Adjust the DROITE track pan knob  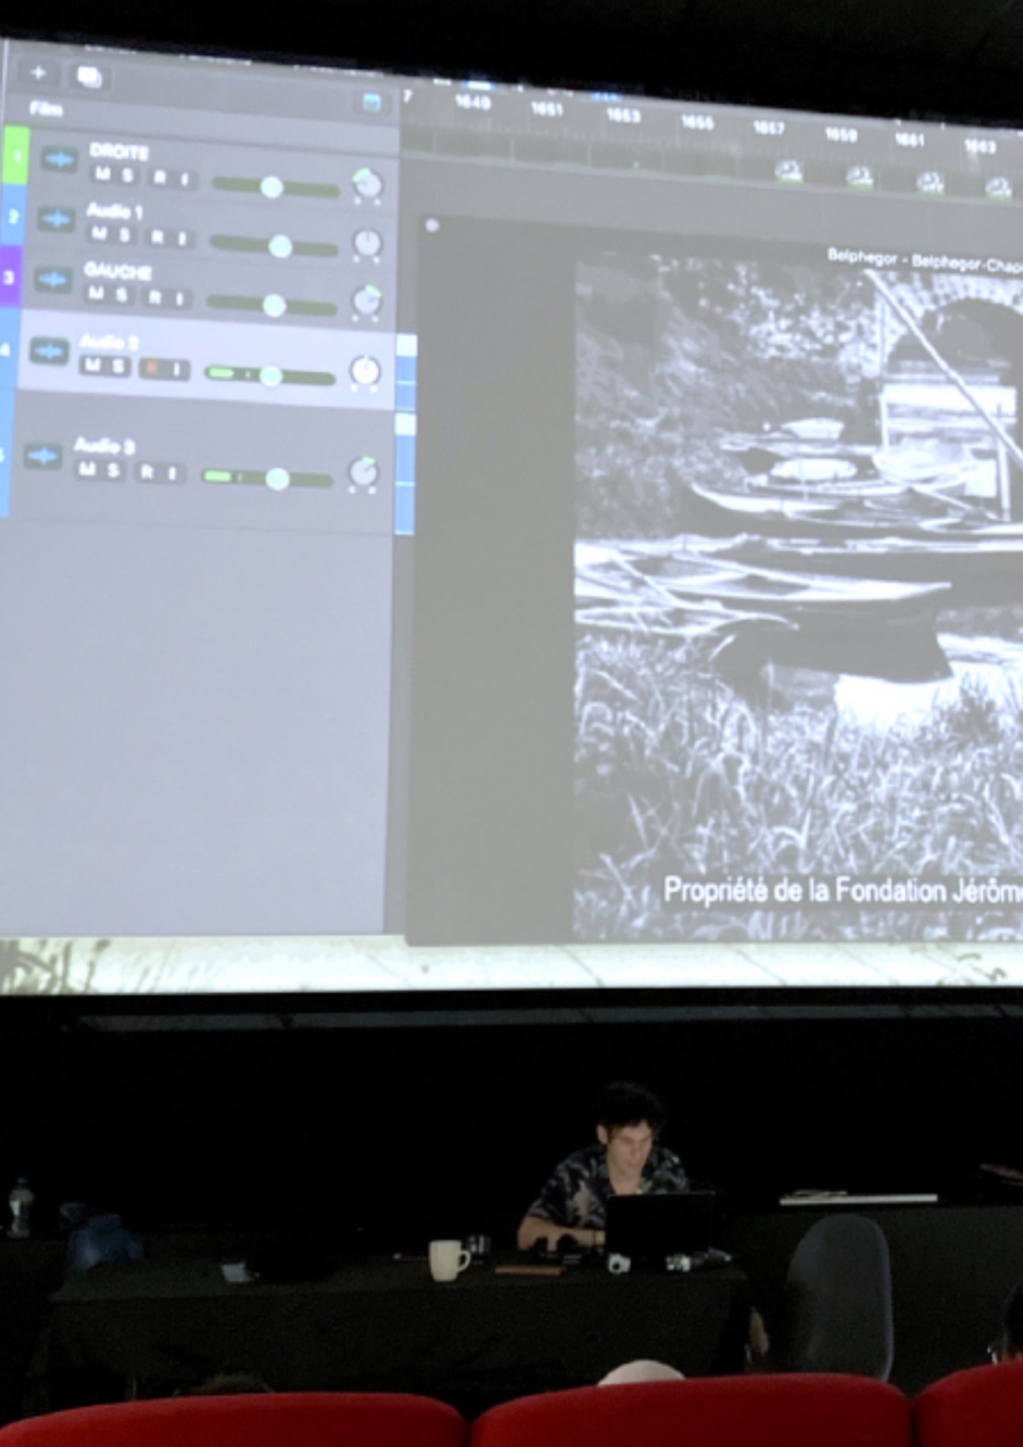(367, 184)
